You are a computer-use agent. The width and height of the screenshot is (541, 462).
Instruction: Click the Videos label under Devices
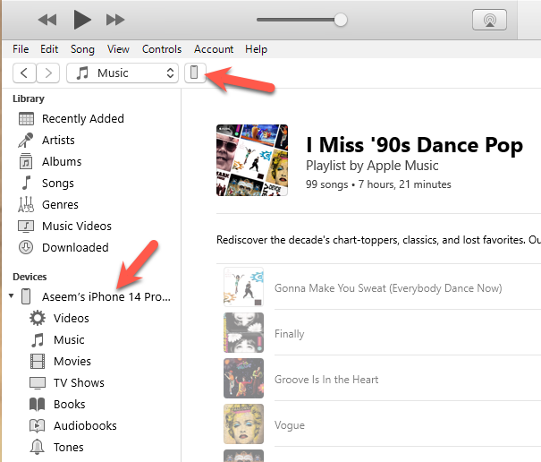coord(72,318)
